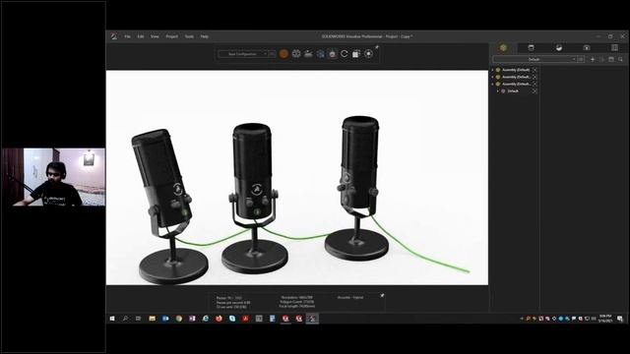Open the Default model set dropdown in the palette
Viewport: 630px width, 354px height.
click(535, 59)
